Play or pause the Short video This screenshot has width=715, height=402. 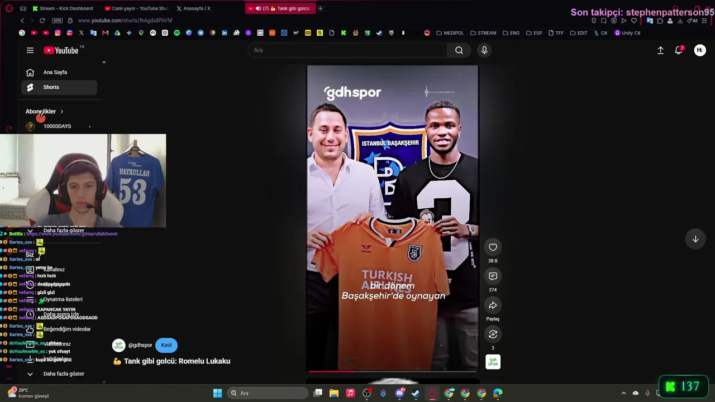[x=392, y=218]
